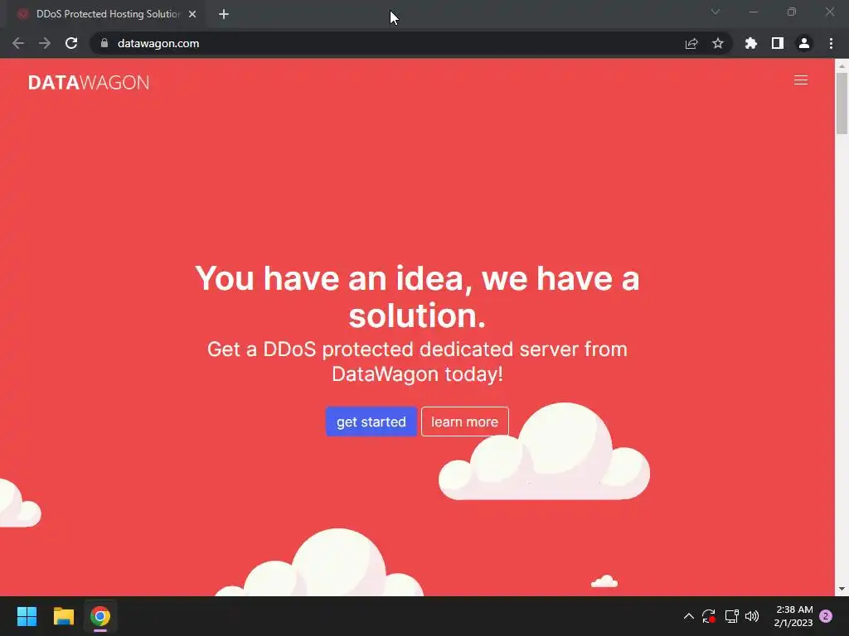The image size is (849, 636).
Task: Open the tab search dropdown chevron
Action: pyautogui.click(x=715, y=12)
